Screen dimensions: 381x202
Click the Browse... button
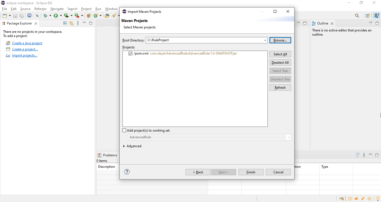point(280,40)
